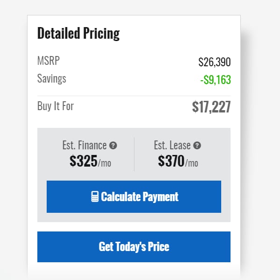Click the MSRP label
This screenshot has width=280, height=280.
coord(49,61)
